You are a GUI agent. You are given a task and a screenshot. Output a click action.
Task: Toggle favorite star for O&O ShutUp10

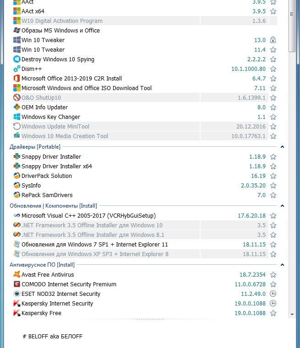tap(273, 97)
